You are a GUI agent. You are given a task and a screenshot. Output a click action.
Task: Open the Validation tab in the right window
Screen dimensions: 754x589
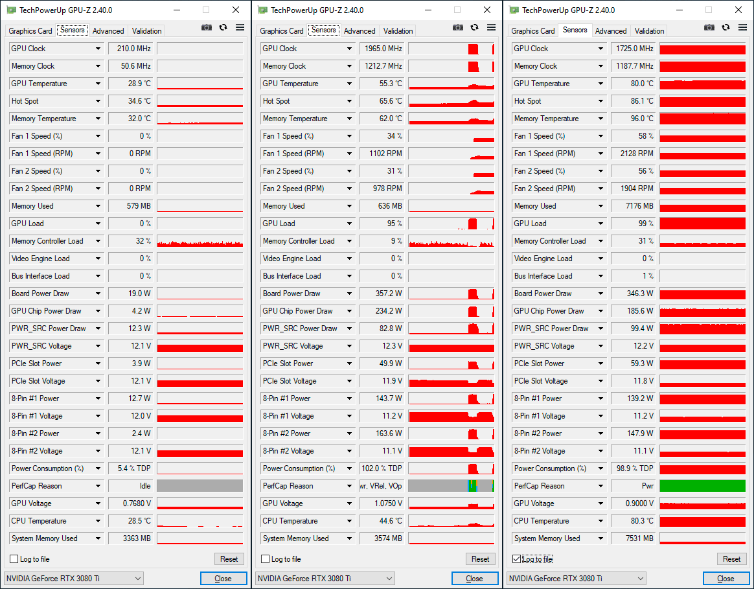649,31
